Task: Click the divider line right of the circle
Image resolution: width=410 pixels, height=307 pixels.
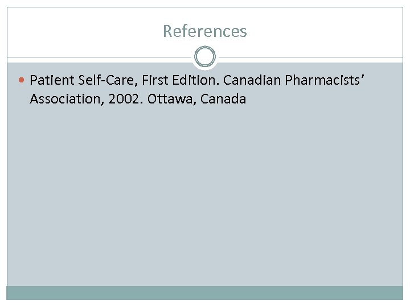Action: pyautogui.click(x=313, y=57)
